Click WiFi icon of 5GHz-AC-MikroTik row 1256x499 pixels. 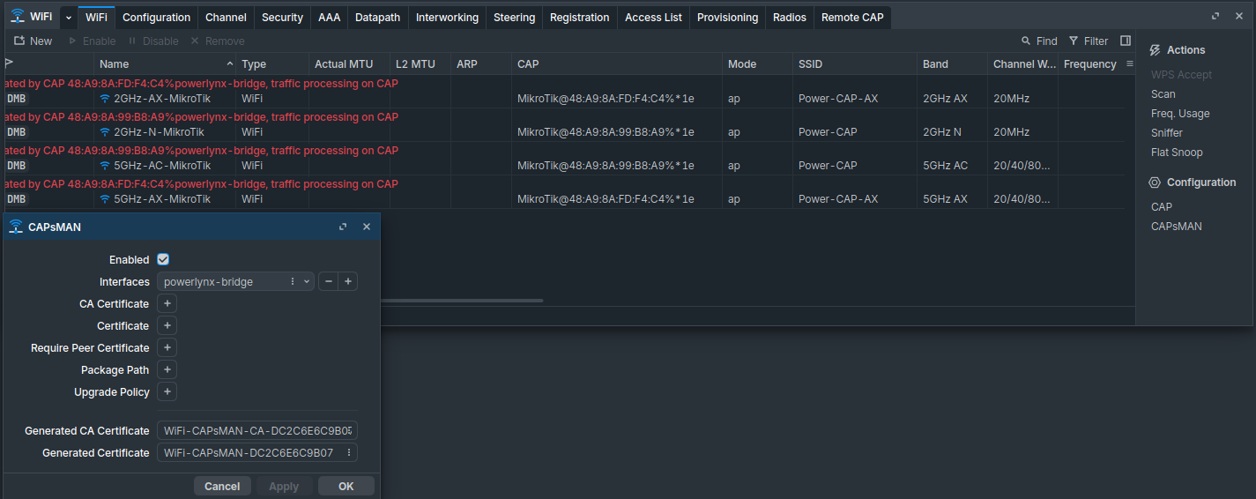(106, 166)
